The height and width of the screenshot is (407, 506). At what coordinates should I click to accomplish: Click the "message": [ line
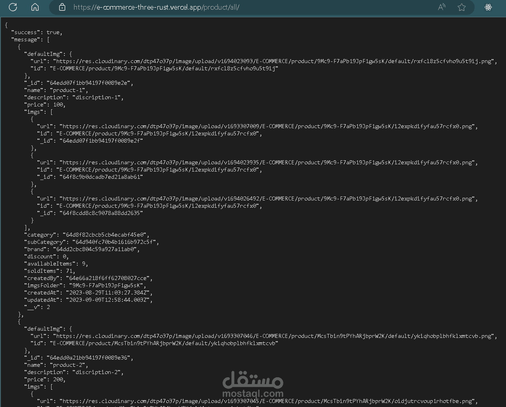(31, 39)
